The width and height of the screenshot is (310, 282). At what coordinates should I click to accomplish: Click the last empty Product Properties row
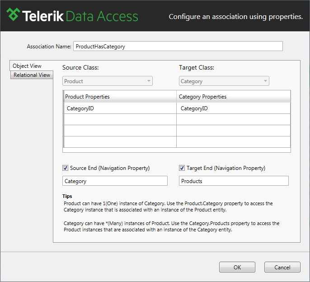point(120,142)
